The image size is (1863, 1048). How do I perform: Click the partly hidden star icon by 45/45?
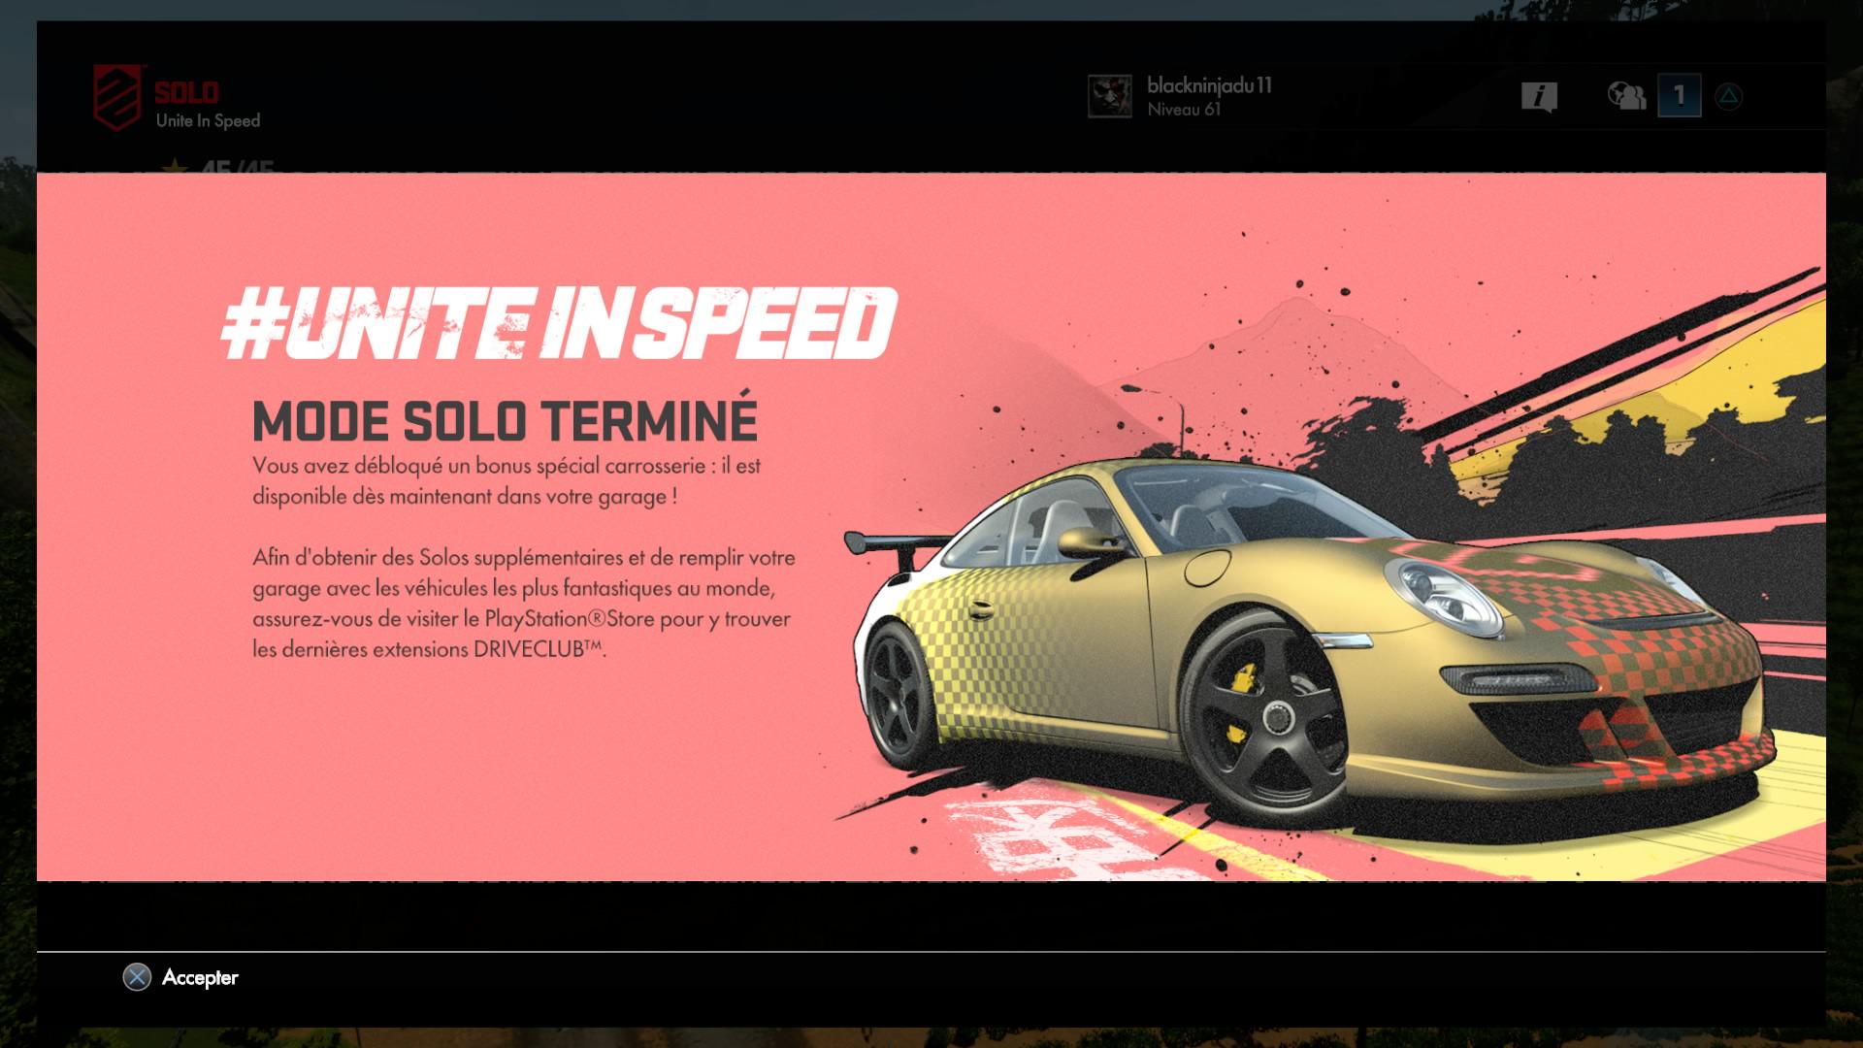175,166
